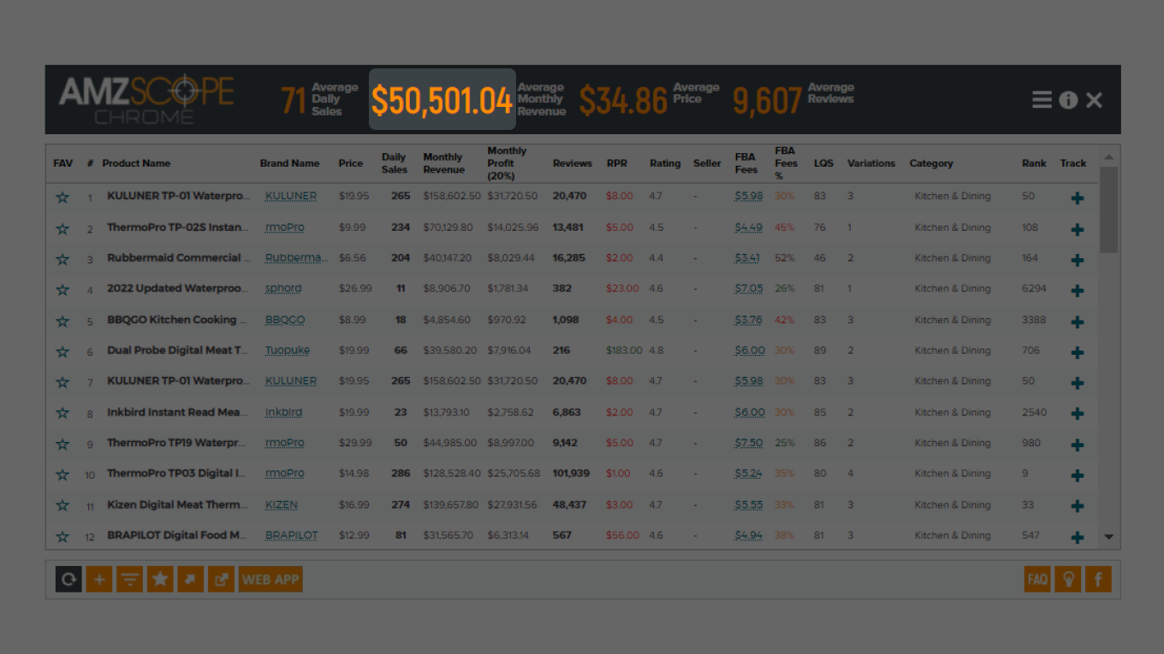Click the diagonal arrow icon in bottom toolbar

click(190, 580)
